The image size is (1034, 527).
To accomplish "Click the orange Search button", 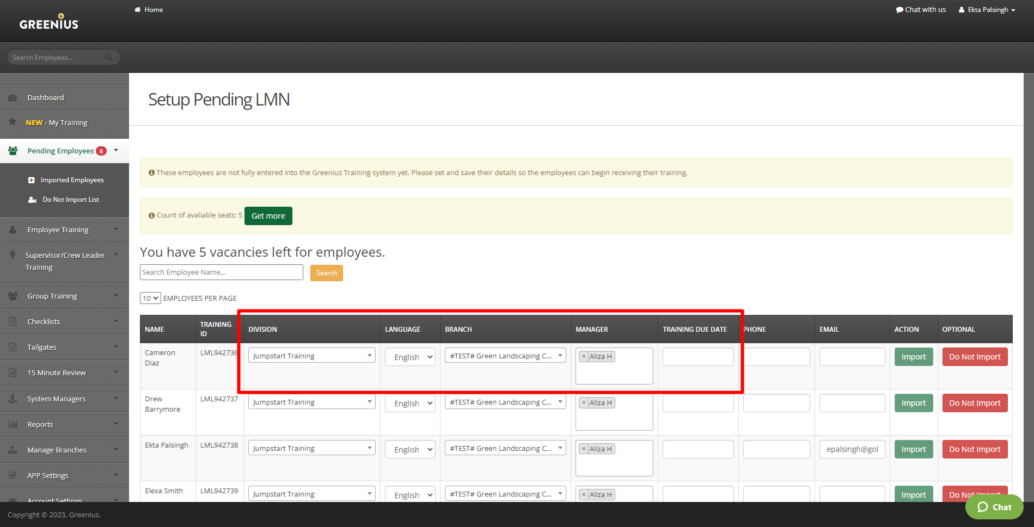I will 326,273.
